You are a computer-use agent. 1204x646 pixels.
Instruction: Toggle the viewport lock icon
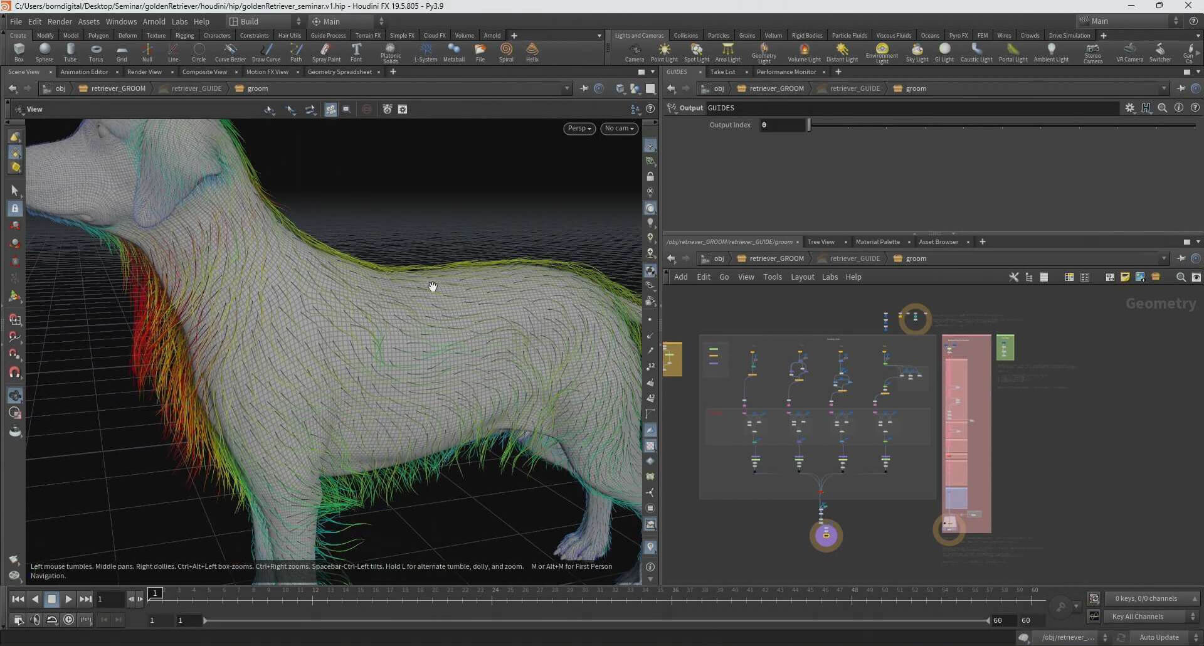(650, 177)
